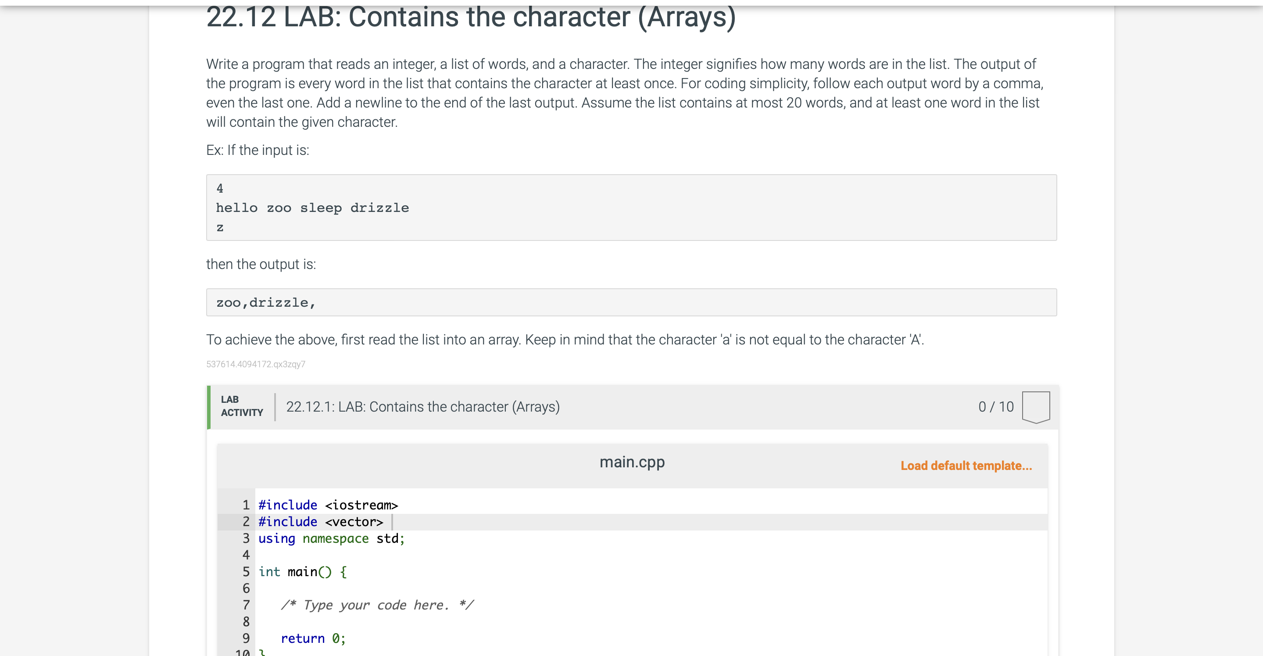
Task: Click line number 2 in the editor
Action: tap(246, 521)
